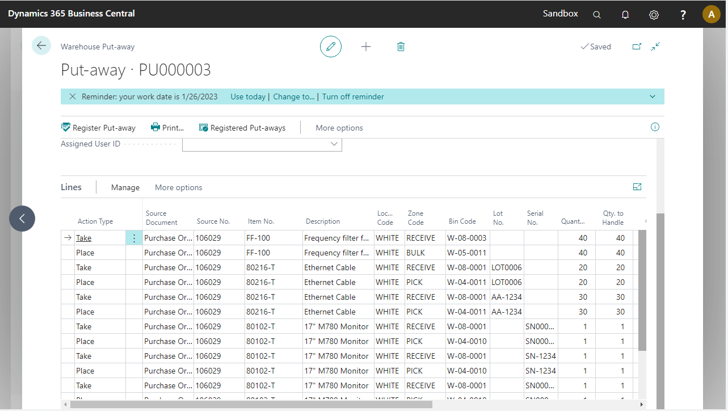Click the back arrow button
The height and width of the screenshot is (411, 728).
[41, 45]
